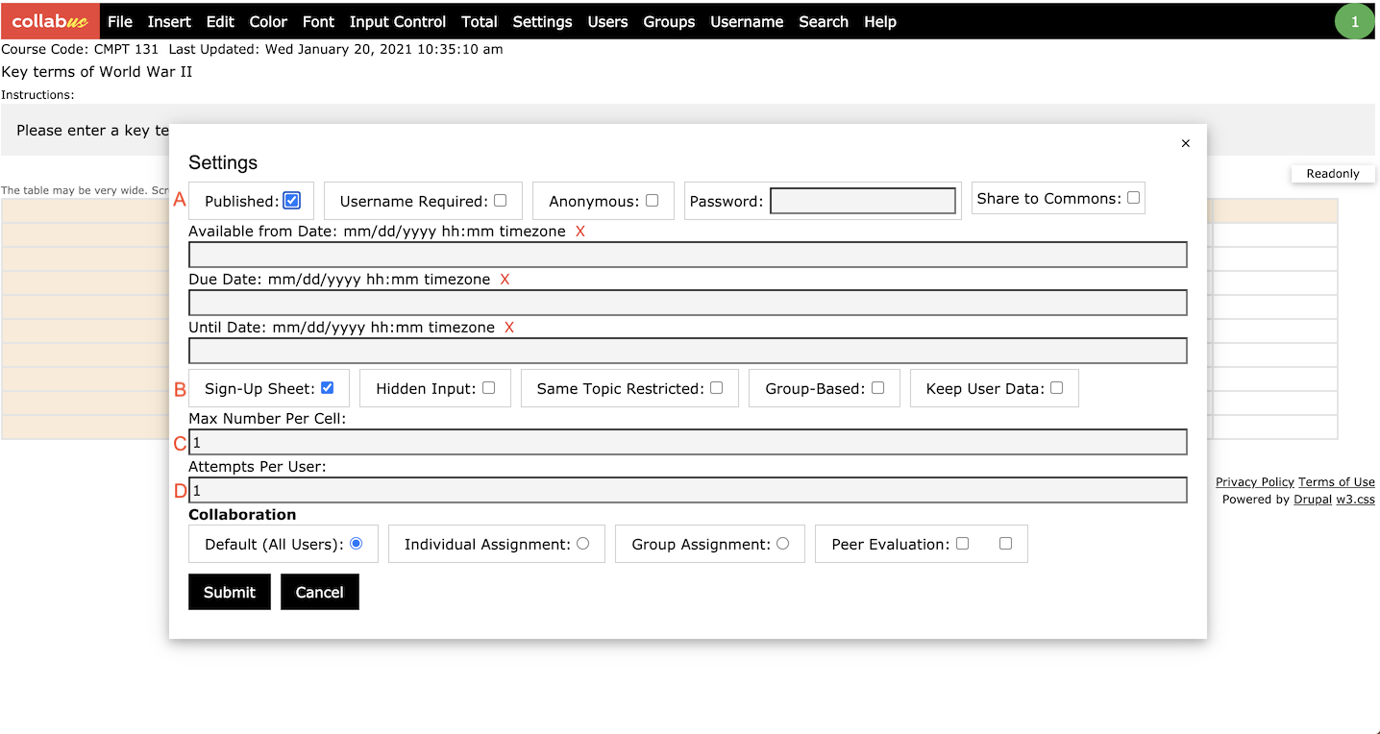
Task: Enable Share to Commons checkbox
Action: [1133, 198]
